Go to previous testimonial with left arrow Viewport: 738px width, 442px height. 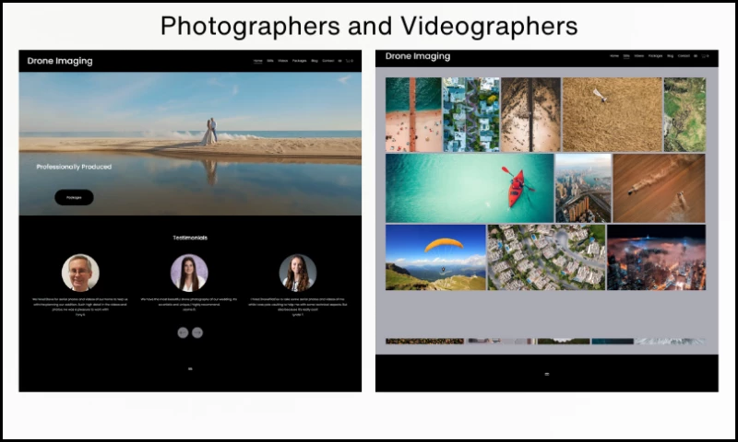pos(183,332)
